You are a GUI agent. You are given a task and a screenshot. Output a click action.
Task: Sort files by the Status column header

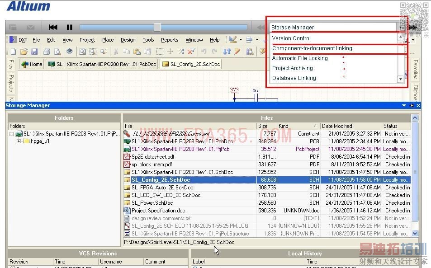[396, 126]
